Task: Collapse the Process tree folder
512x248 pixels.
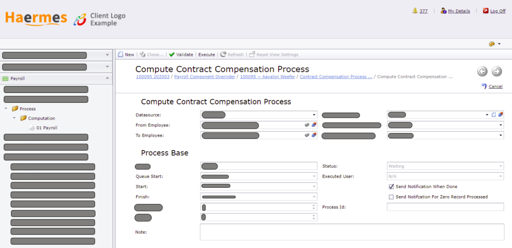Action: 6,108
